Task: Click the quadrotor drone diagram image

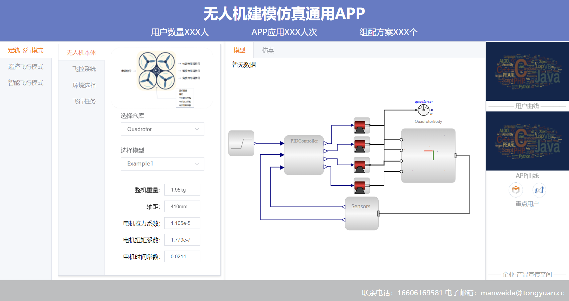Action: (162, 78)
